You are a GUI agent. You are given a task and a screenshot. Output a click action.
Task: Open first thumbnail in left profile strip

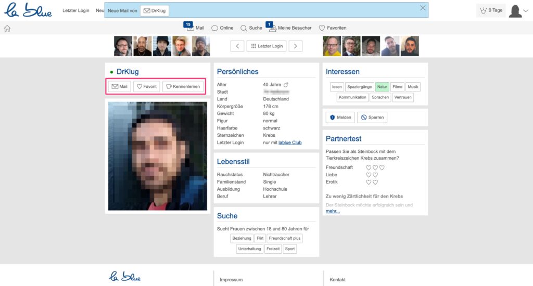tap(123, 46)
